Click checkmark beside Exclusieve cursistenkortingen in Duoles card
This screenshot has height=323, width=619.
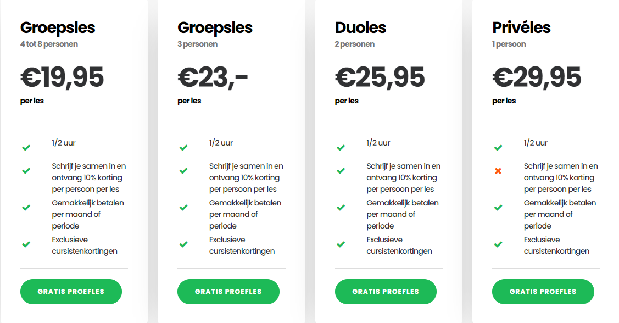click(x=341, y=244)
